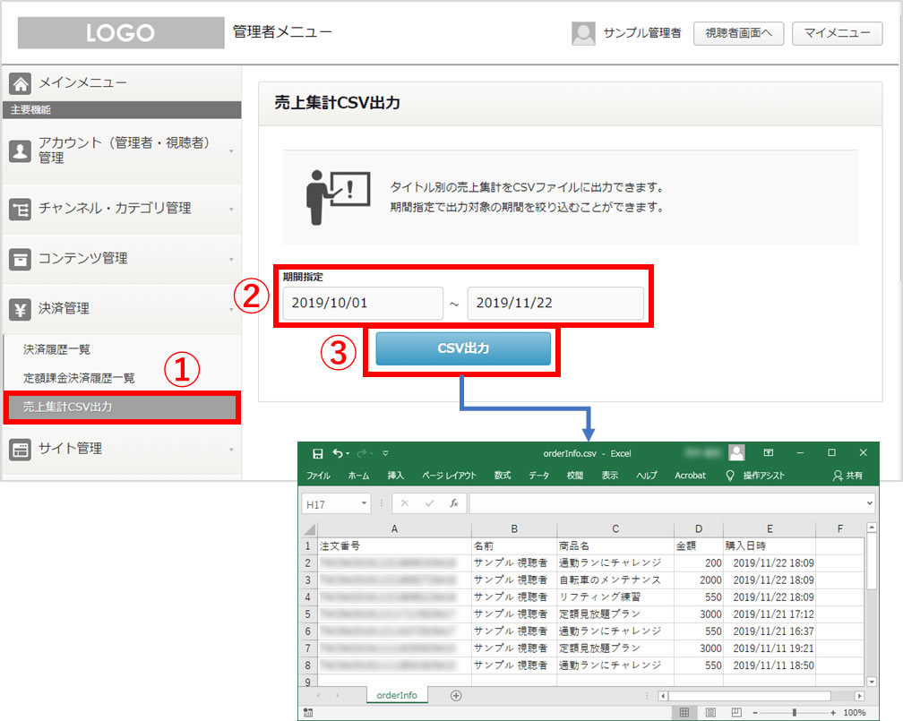Click the Excel save icon
Image resolution: width=903 pixels, height=721 pixels.
click(317, 454)
